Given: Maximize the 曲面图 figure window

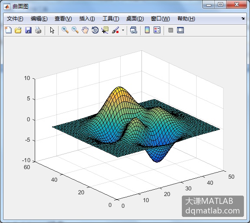Looking at the screenshot, I should click(x=220, y=5).
